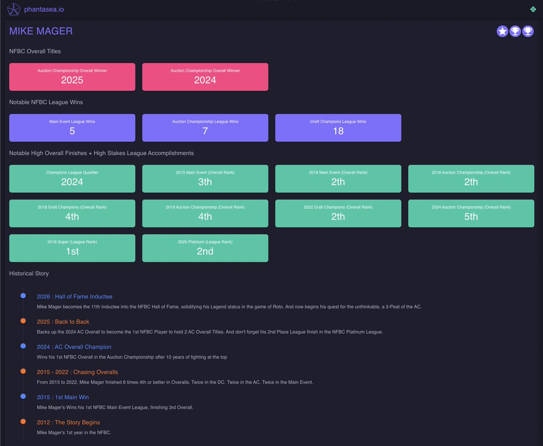The height and width of the screenshot is (446, 543).
Task: Open the 2015 Main Event Overall Rank card
Action: pos(205,179)
